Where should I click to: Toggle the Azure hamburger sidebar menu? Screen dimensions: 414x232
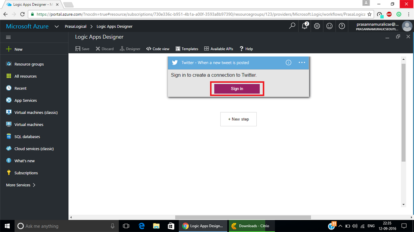[x=8, y=37]
